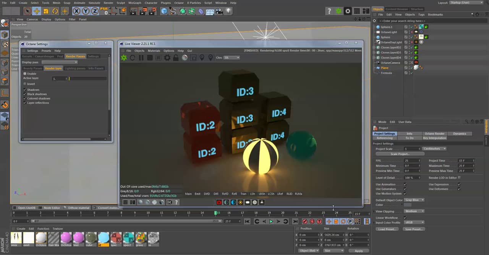Add cube primitive from toolbar
Viewport: 489px width, 255px height.
pyautogui.click(x=164, y=11)
